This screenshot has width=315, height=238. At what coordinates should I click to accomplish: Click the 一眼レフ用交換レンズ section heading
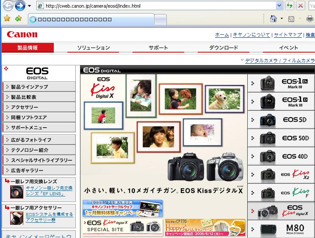pyautogui.click(x=34, y=182)
